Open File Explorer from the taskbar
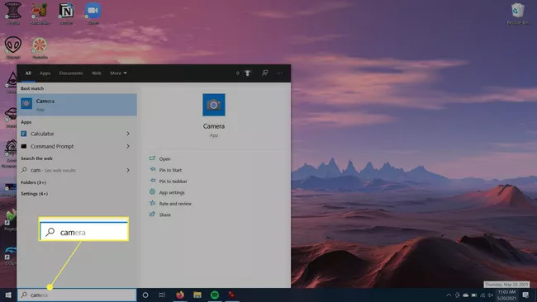This screenshot has width=537, height=302. tap(197, 295)
